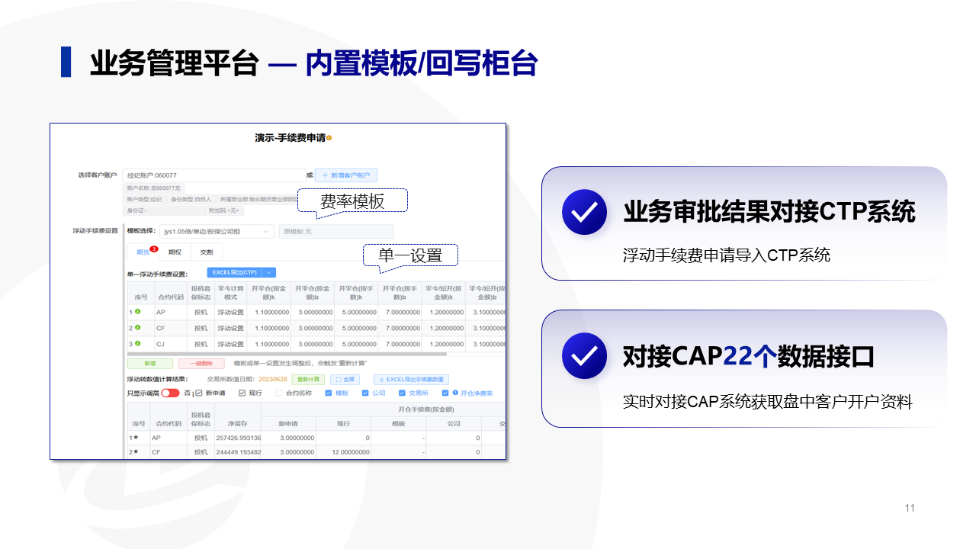
Task: Click the info icon beside 演示-手续费申请 title
Action: click(x=329, y=138)
